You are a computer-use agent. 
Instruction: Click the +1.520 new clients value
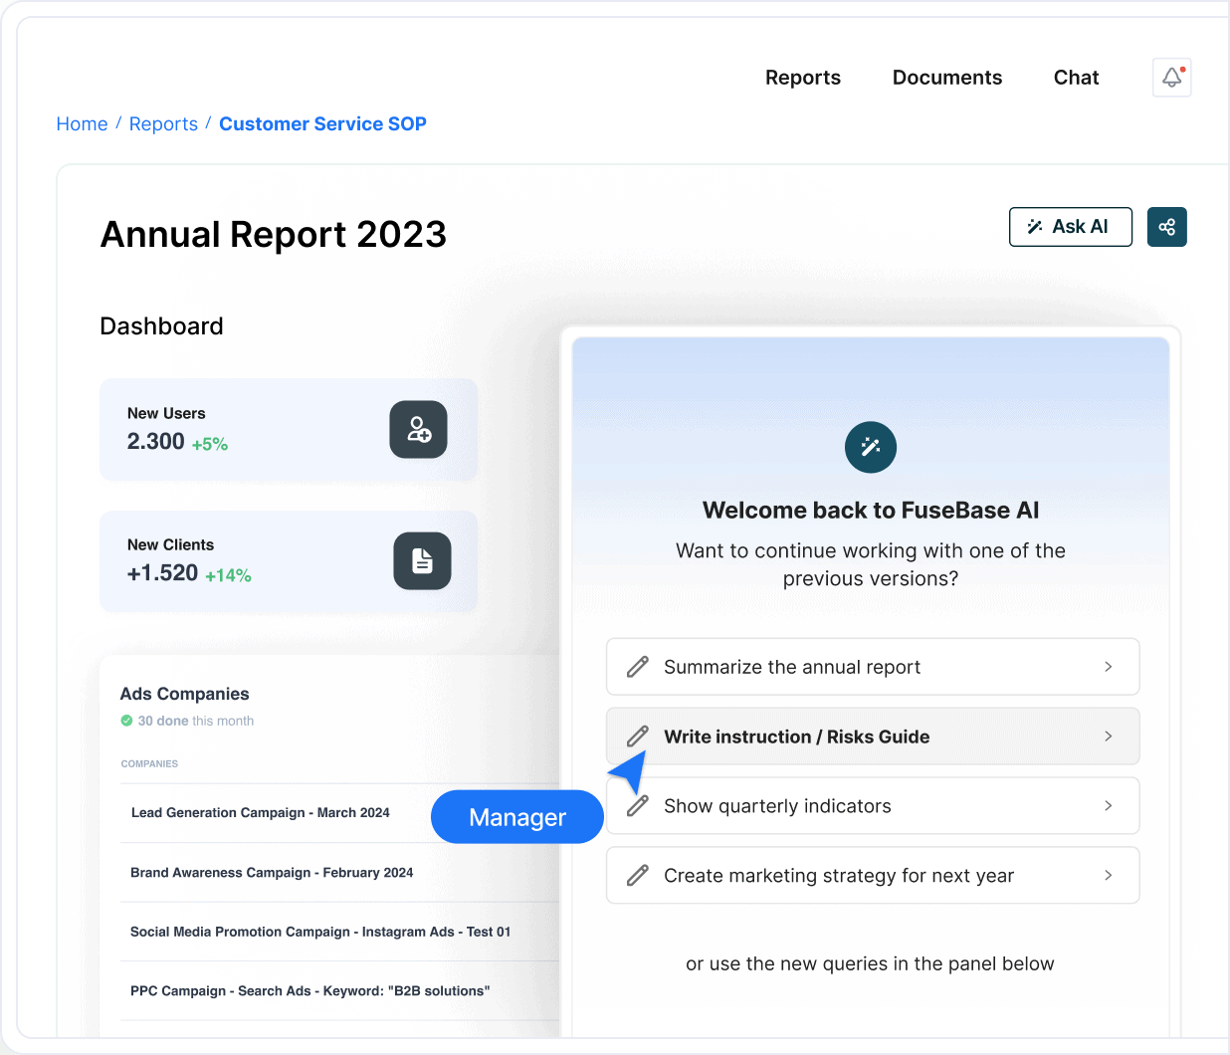(162, 573)
